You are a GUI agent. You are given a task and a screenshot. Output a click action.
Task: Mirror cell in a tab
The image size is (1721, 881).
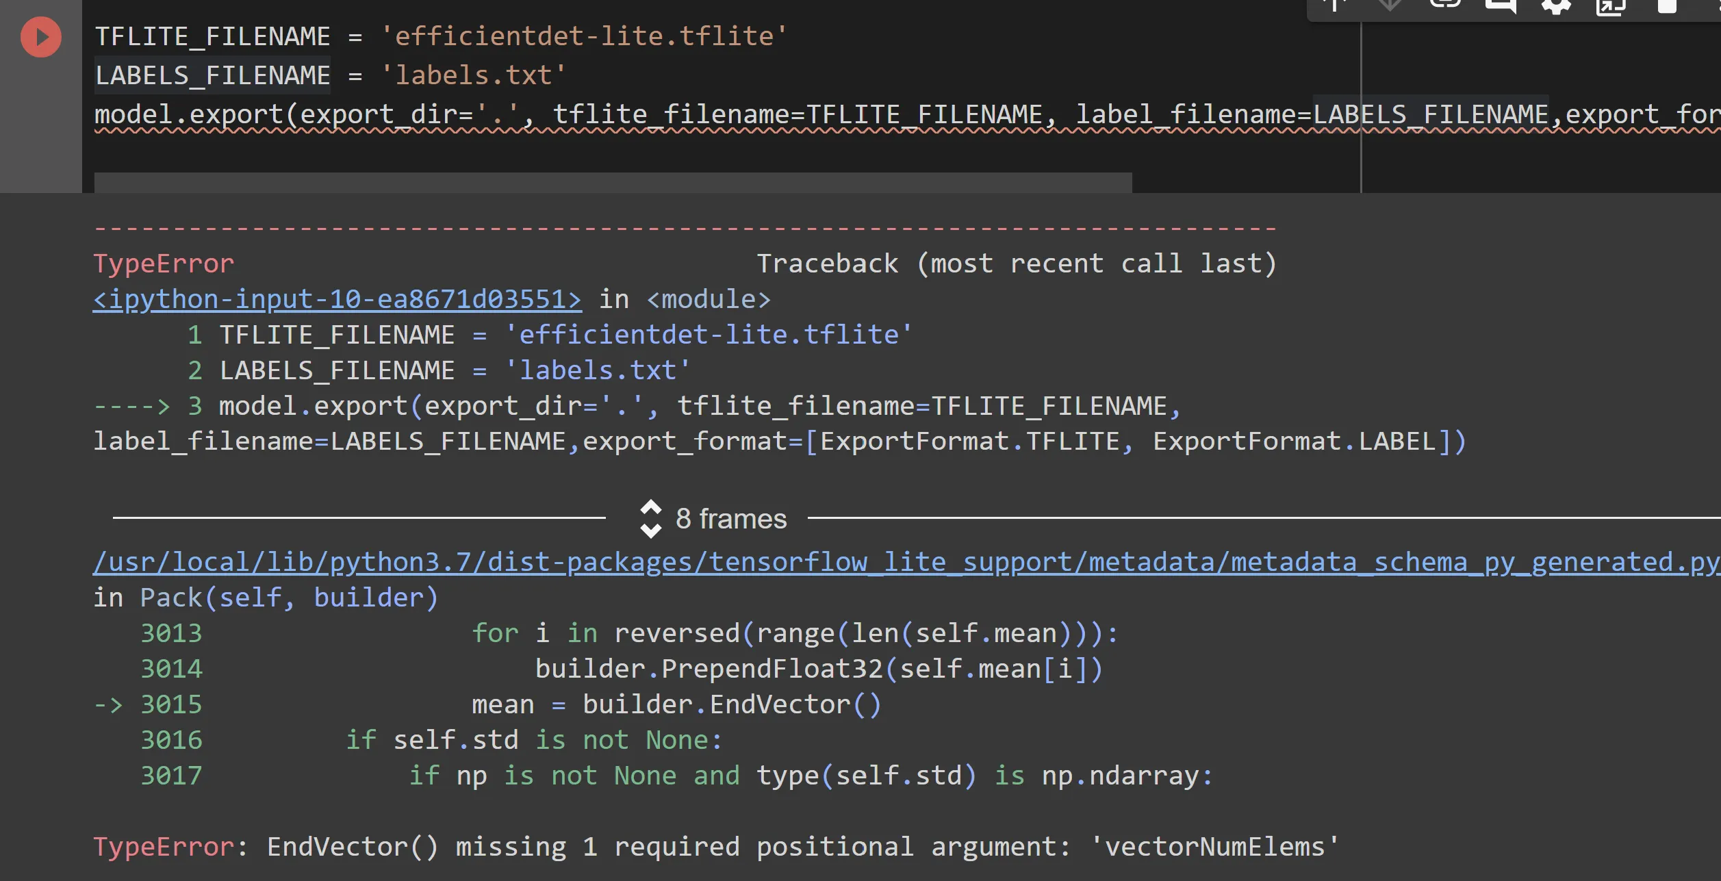(x=1611, y=5)
